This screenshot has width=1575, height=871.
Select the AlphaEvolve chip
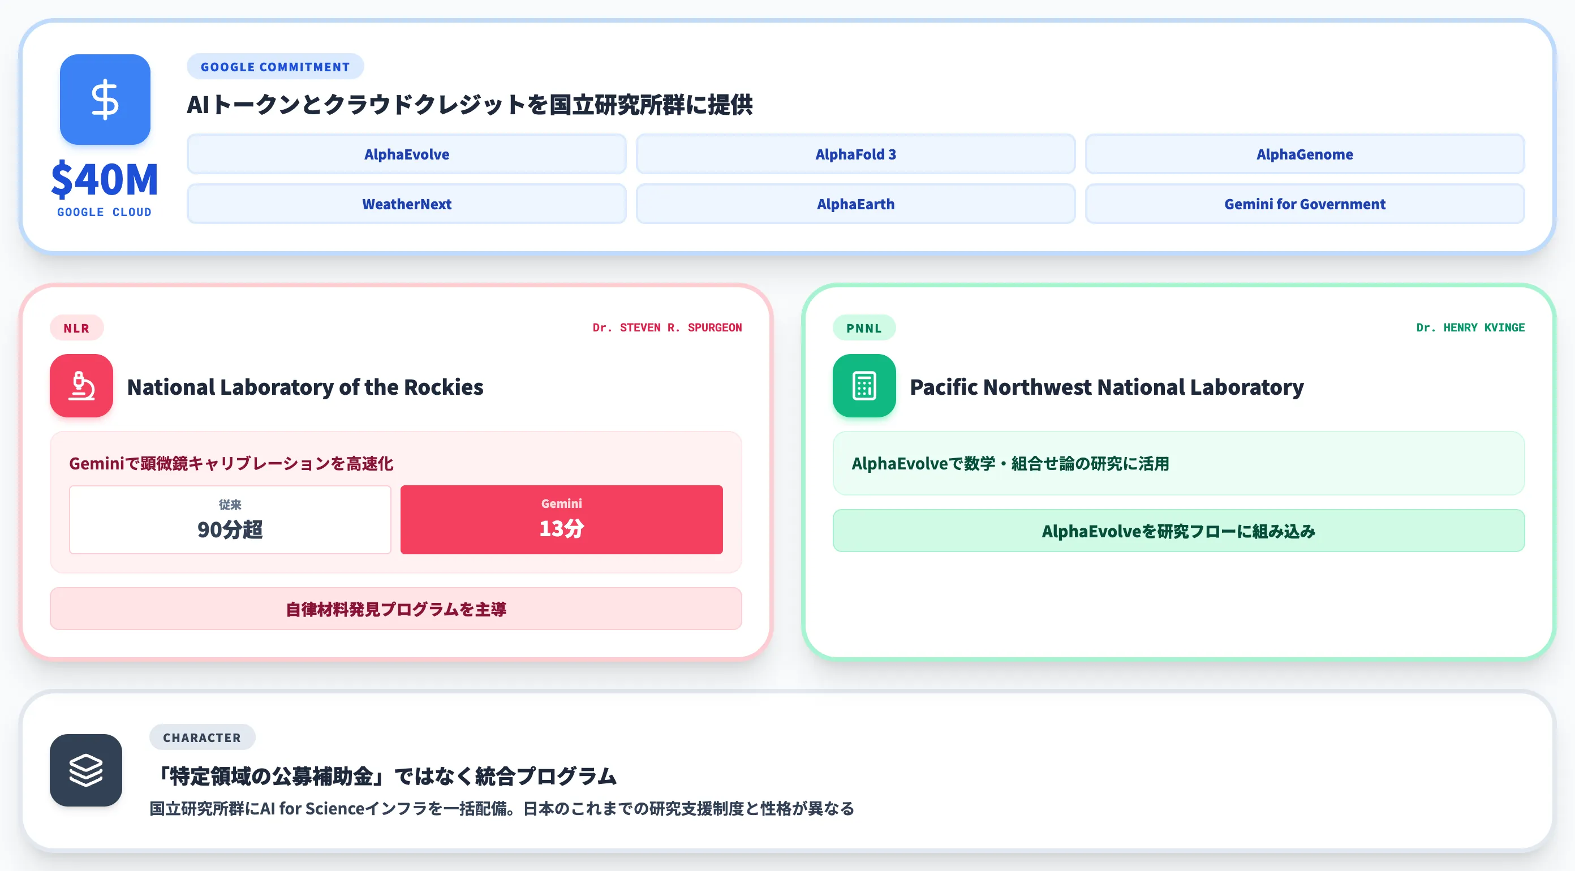pos(407,154)
